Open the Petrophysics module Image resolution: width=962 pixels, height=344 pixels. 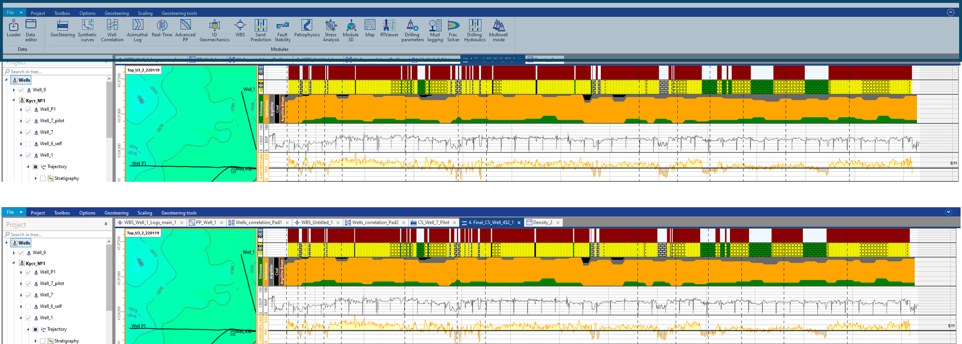tap(307, 28)
